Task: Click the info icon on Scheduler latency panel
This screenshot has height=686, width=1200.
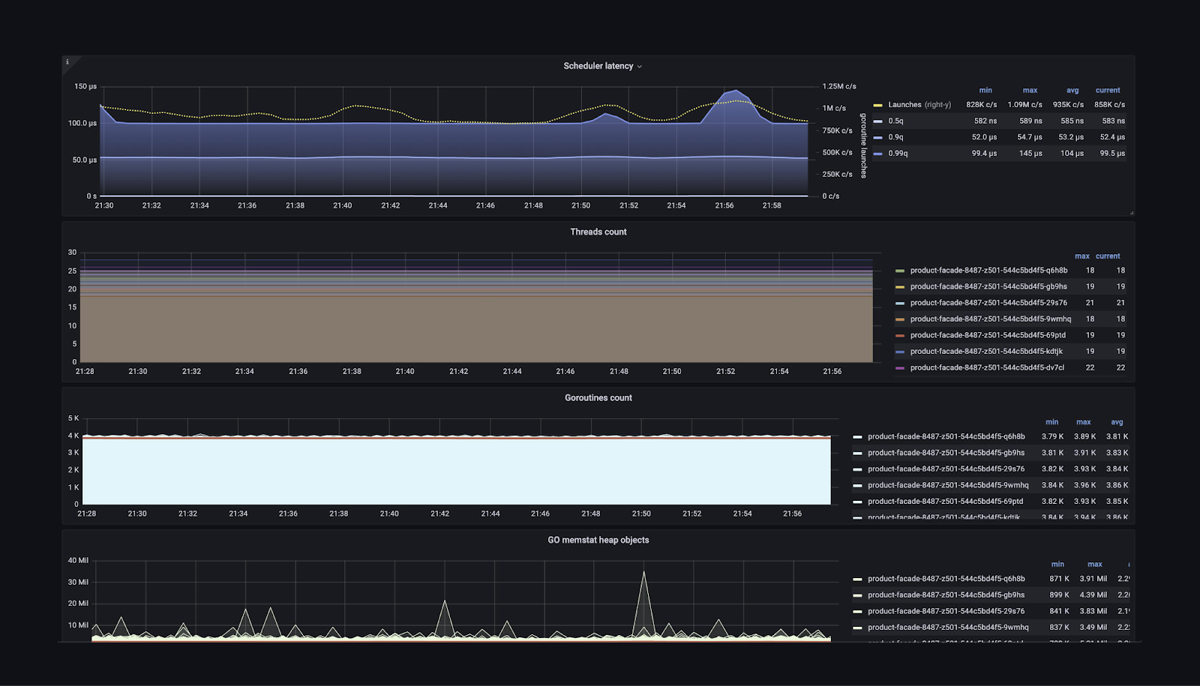Action: [x=67, y=61]
